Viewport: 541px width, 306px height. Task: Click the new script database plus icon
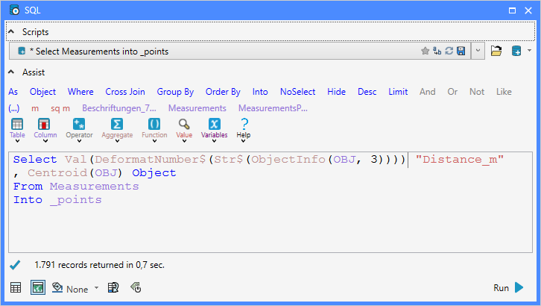pos(516,51)
